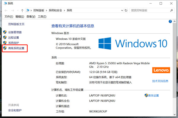Click the Windows 10 logo
Image resolution: width=178 pixels, height=118 pixels.
[x=133, y=43]
